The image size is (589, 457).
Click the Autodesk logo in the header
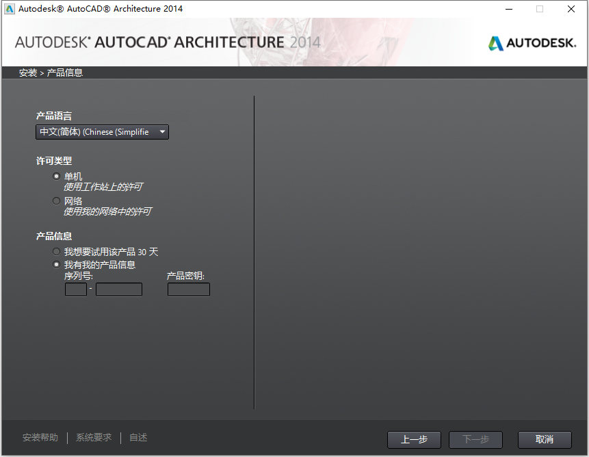coord(532,43)
